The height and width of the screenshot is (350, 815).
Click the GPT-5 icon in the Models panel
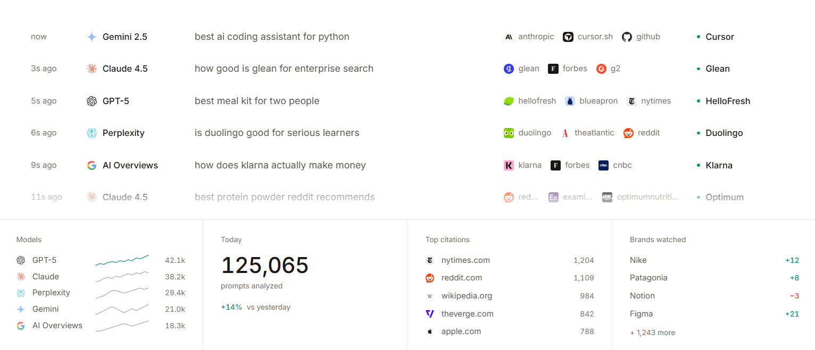(21, 260)
